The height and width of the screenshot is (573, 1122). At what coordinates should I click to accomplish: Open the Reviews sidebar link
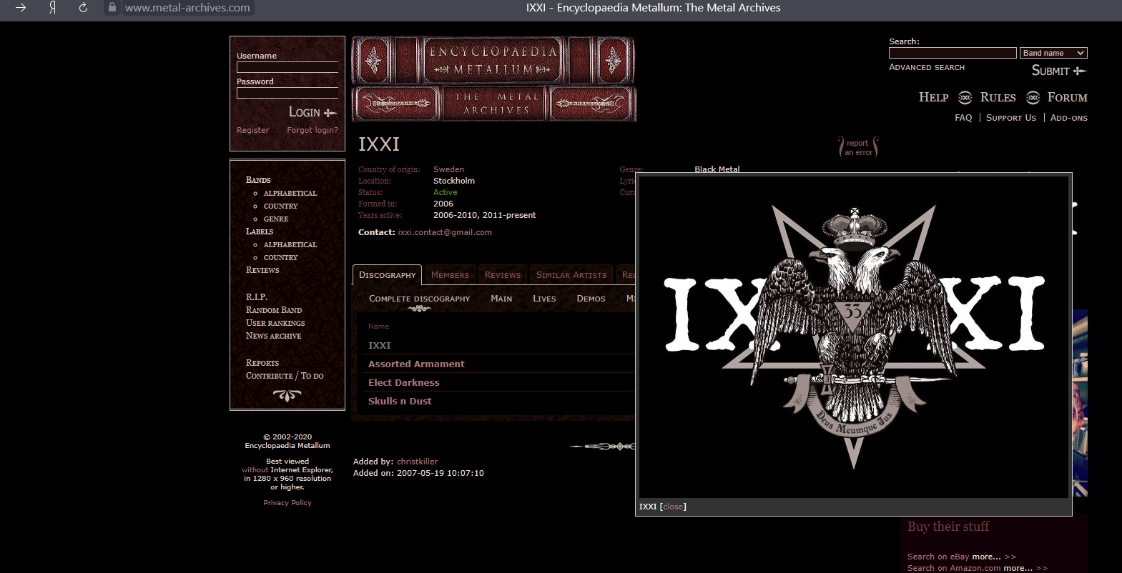click(262, 270)
